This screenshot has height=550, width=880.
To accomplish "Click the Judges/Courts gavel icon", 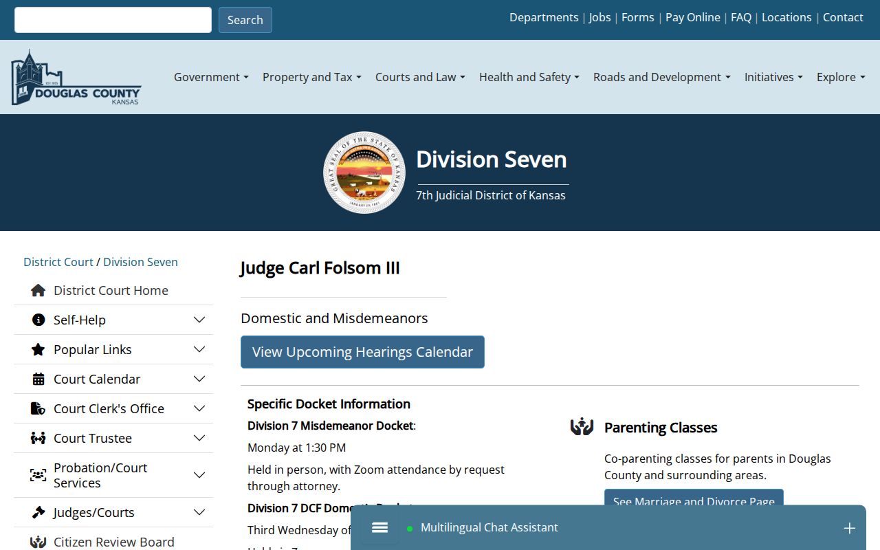I will (x=38, y=512).
